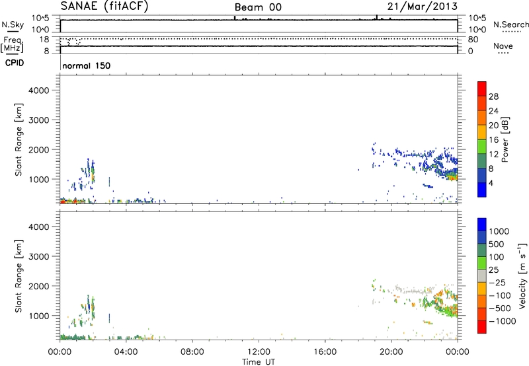
Task: Click the 28 label on Power colorbar
Action: coord(493,96)
